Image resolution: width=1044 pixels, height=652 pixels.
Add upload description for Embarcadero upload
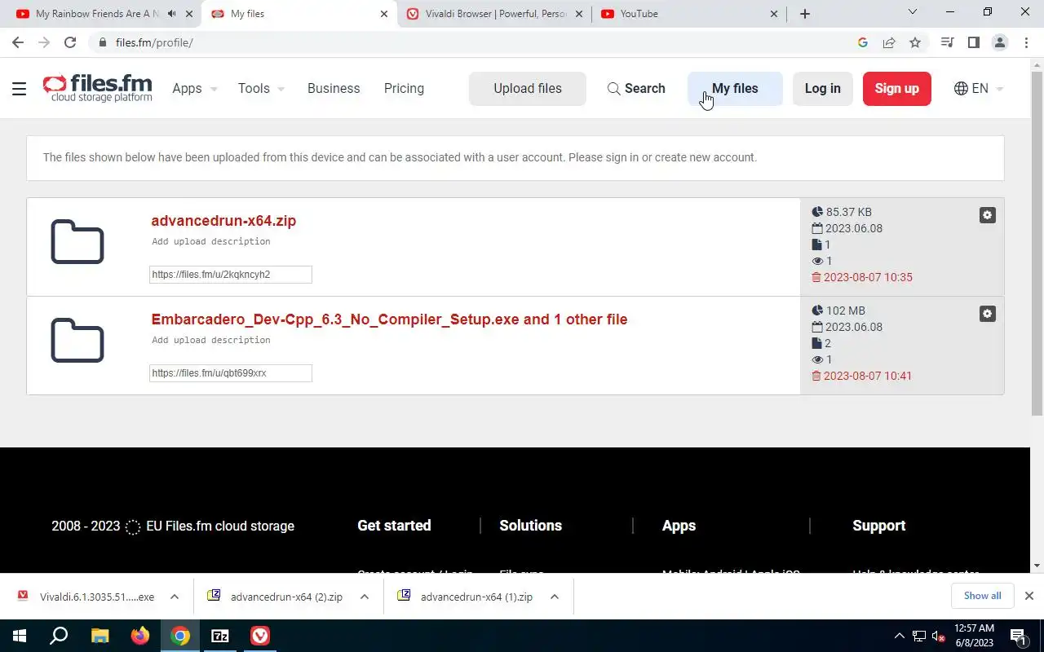tap(211, 340)
